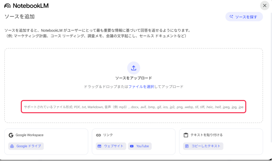Click the supported file formats text line

[x=134, y=107]
